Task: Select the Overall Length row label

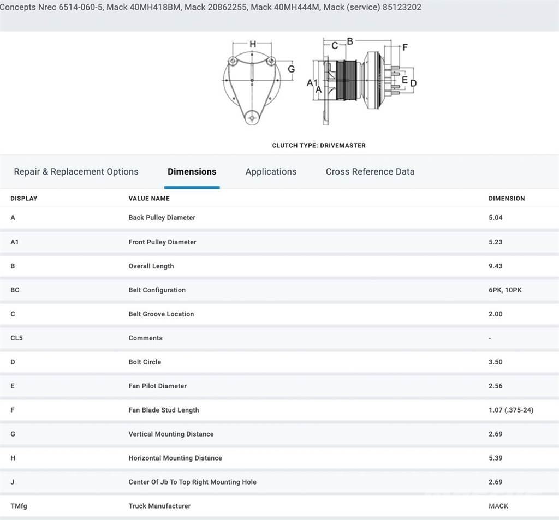Action: tap(151, 266)
